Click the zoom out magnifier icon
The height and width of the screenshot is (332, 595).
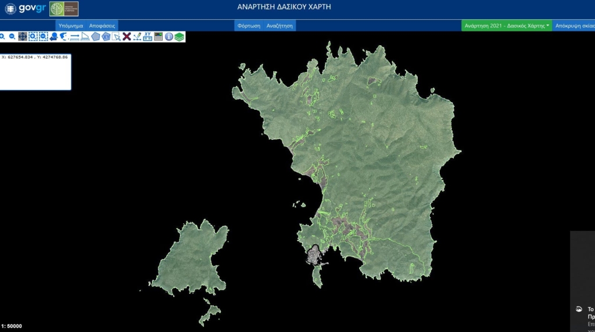[x=12, y=37]
